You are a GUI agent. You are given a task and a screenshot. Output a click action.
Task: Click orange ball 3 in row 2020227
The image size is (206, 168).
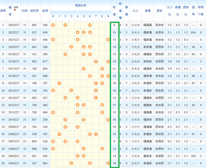coord(71,47)
